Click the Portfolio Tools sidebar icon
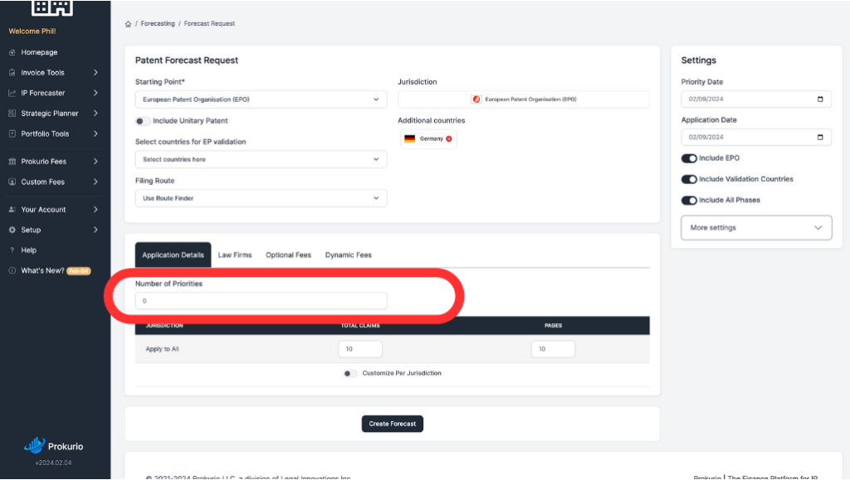The width and height of the screenshot is (850, 480). click(x=12, y=133)
